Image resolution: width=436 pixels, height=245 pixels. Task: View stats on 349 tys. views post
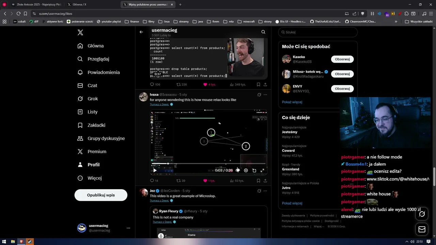(x=237, y=84)
